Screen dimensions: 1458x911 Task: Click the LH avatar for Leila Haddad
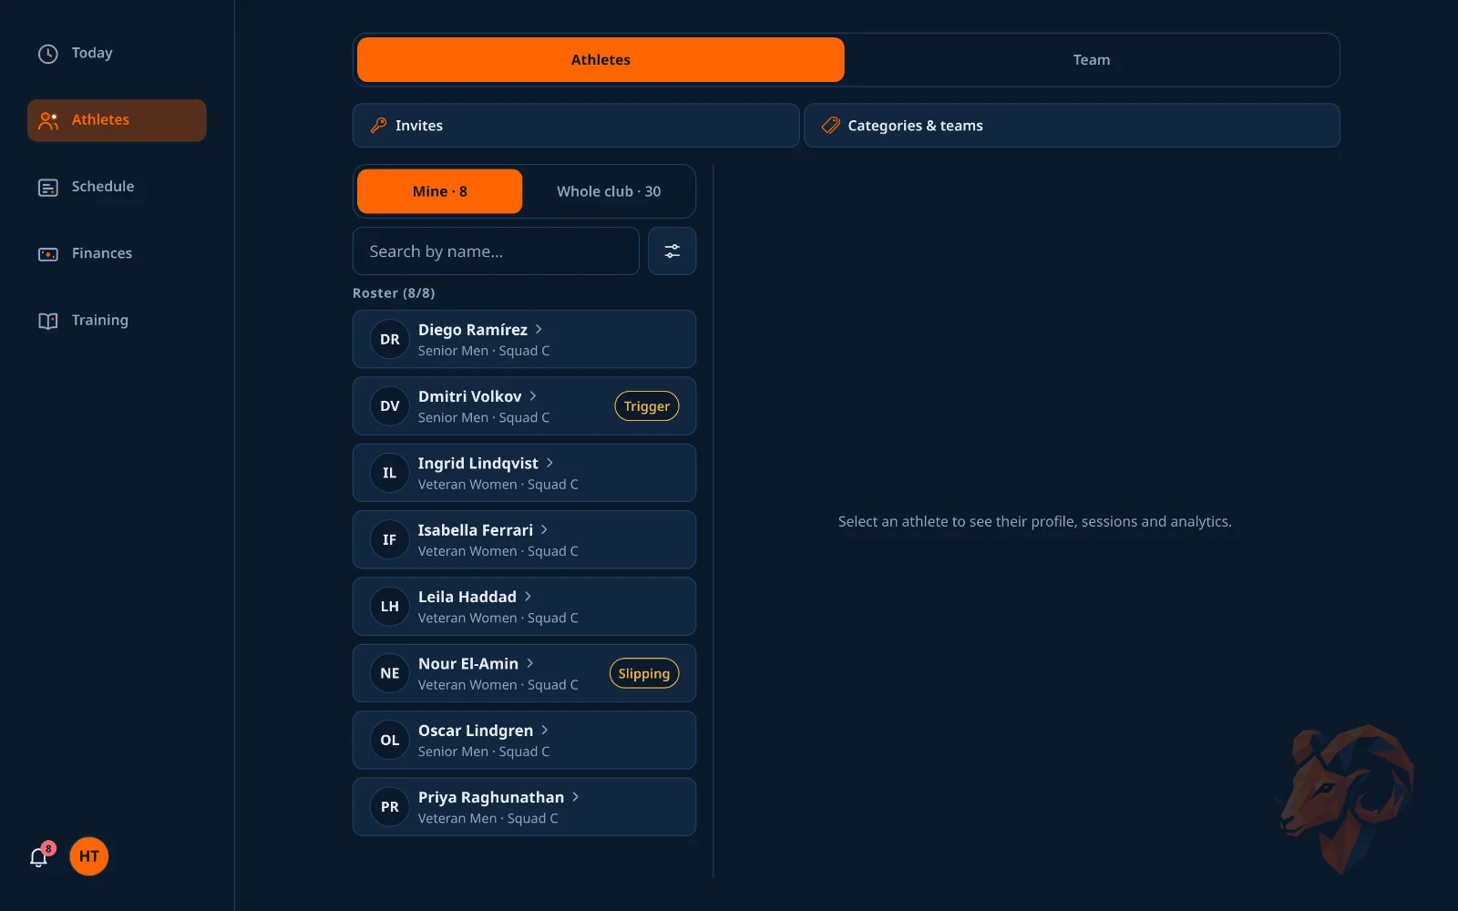click(390, 607)
